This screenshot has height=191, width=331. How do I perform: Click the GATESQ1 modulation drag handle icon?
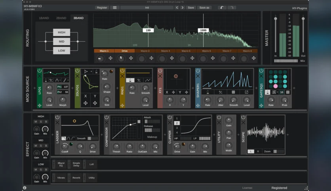tap(261, 105)
